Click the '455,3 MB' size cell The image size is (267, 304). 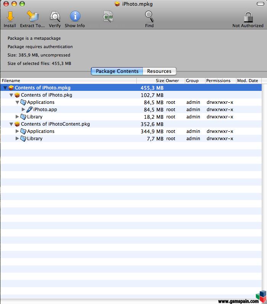coord(152,88)
